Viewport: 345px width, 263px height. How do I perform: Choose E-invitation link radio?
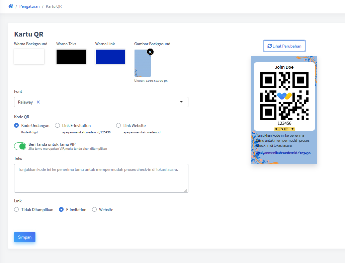tap(61, 209)
